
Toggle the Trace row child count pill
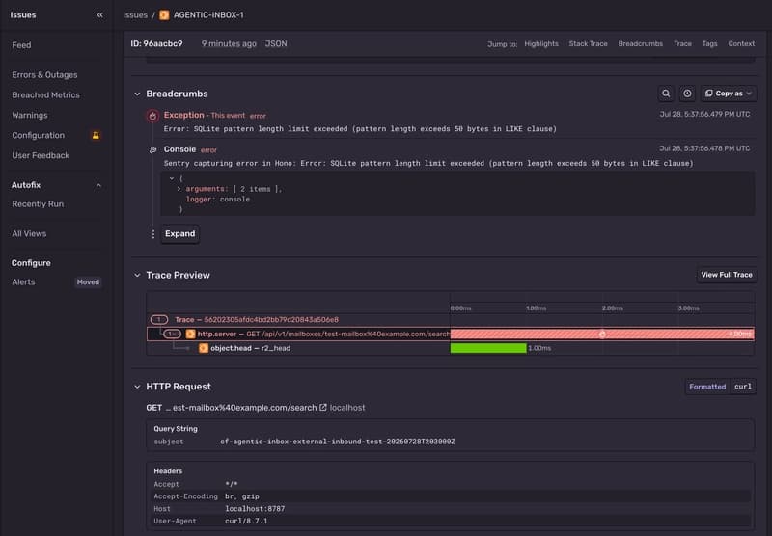pos(159,320)
